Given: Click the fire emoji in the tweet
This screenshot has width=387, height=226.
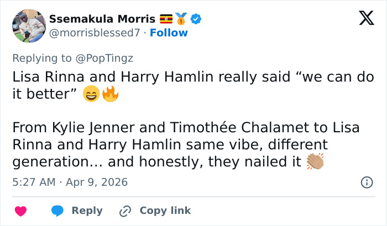Looking at the screenshot, I should (110, 95).
